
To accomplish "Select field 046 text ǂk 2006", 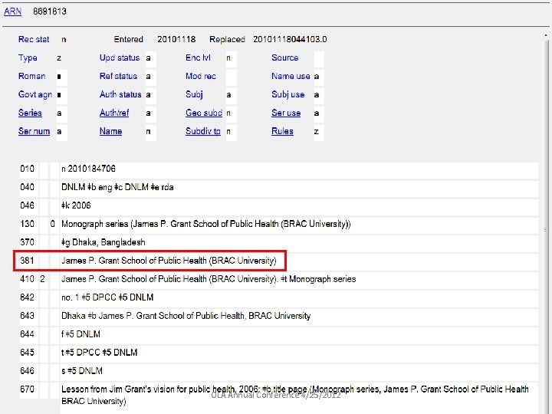I will (x=76, y=205).
